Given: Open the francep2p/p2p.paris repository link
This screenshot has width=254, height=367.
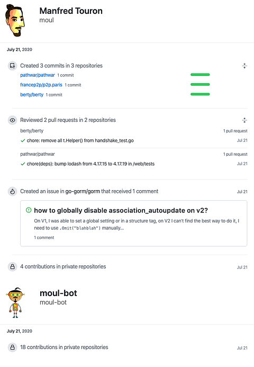Looking at the screenshot, I should tap(41, 85).
